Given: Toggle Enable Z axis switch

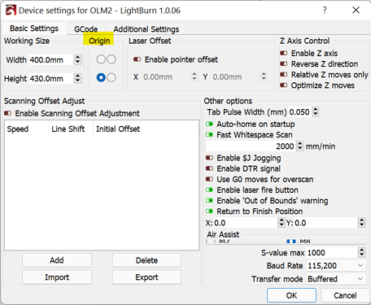Looking at the screenshot, I should (284, 53).
